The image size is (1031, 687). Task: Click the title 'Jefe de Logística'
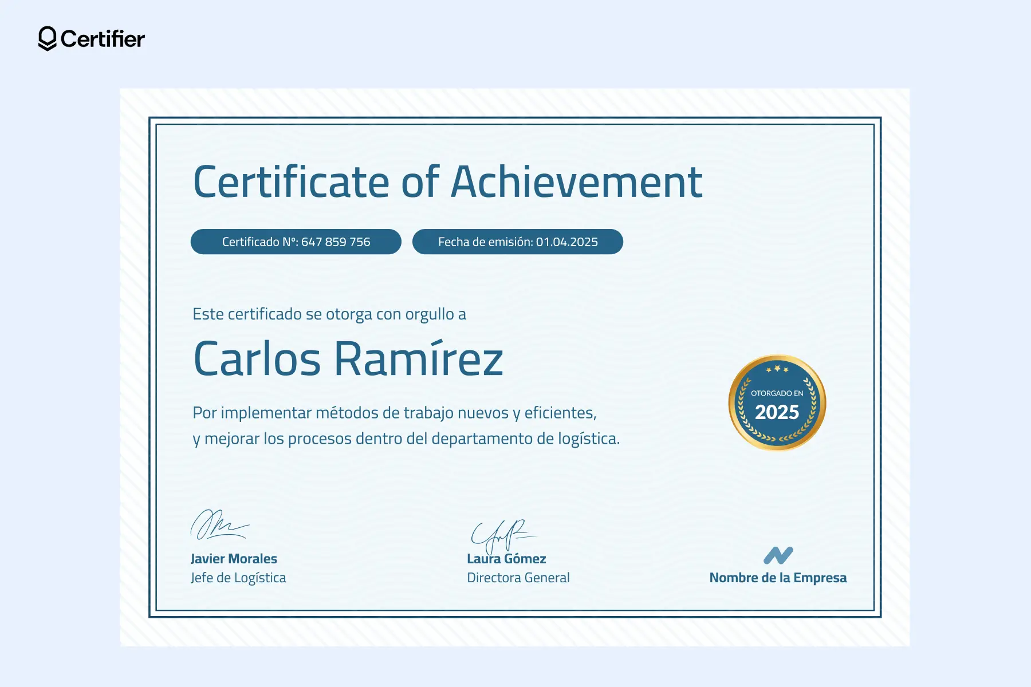click(238, 578)
